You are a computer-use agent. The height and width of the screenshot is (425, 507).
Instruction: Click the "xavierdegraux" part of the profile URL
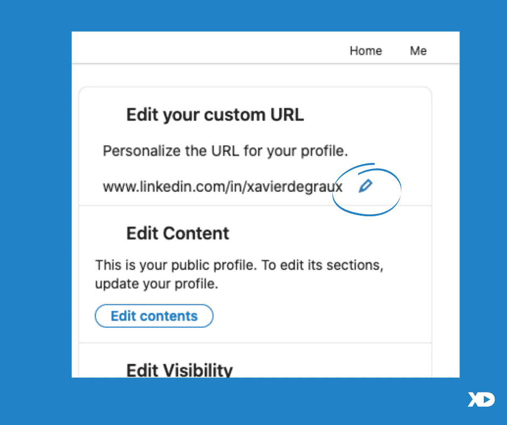pyautogui.click(x=294, y=187)
